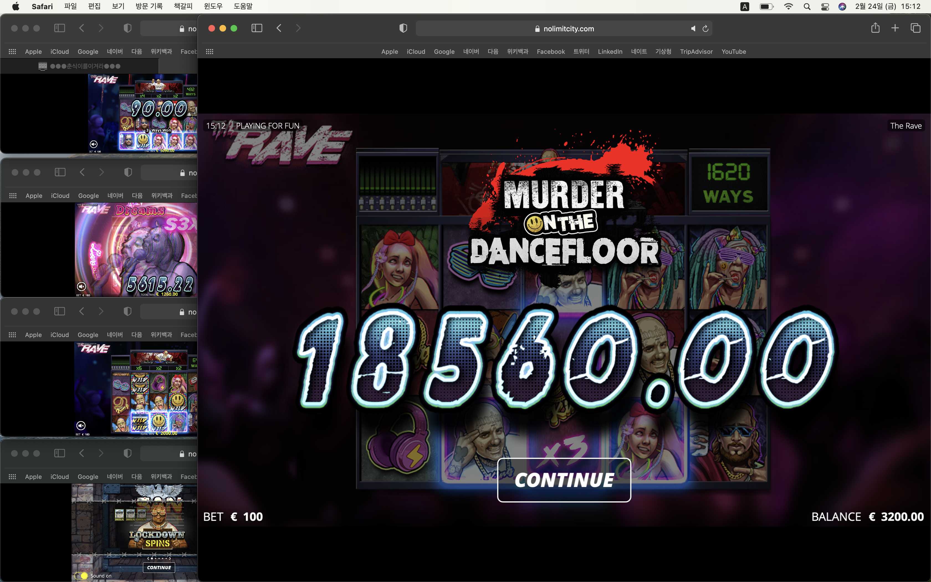This screenshot has height=582, width=931.
Task: Open the favorites grid icon
Action: [210, 52]
